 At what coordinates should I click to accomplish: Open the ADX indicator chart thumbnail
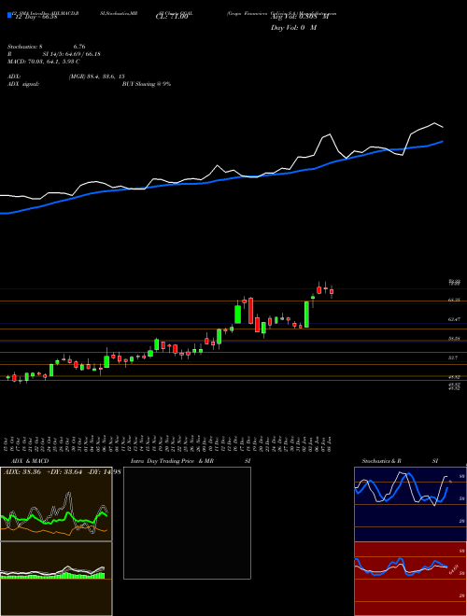[56, 504]
